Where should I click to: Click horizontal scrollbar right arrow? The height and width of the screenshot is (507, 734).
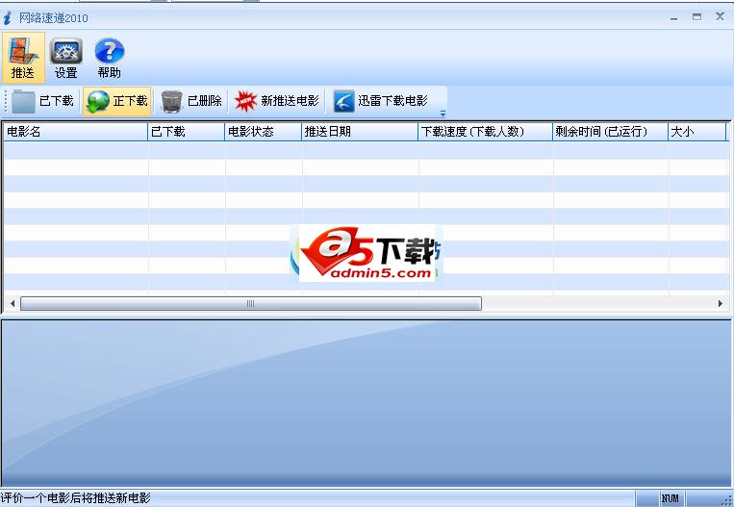point(720,303)
